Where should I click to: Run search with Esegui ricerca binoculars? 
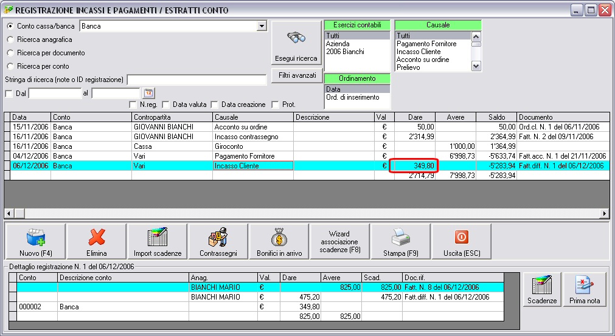pos(296,43)
